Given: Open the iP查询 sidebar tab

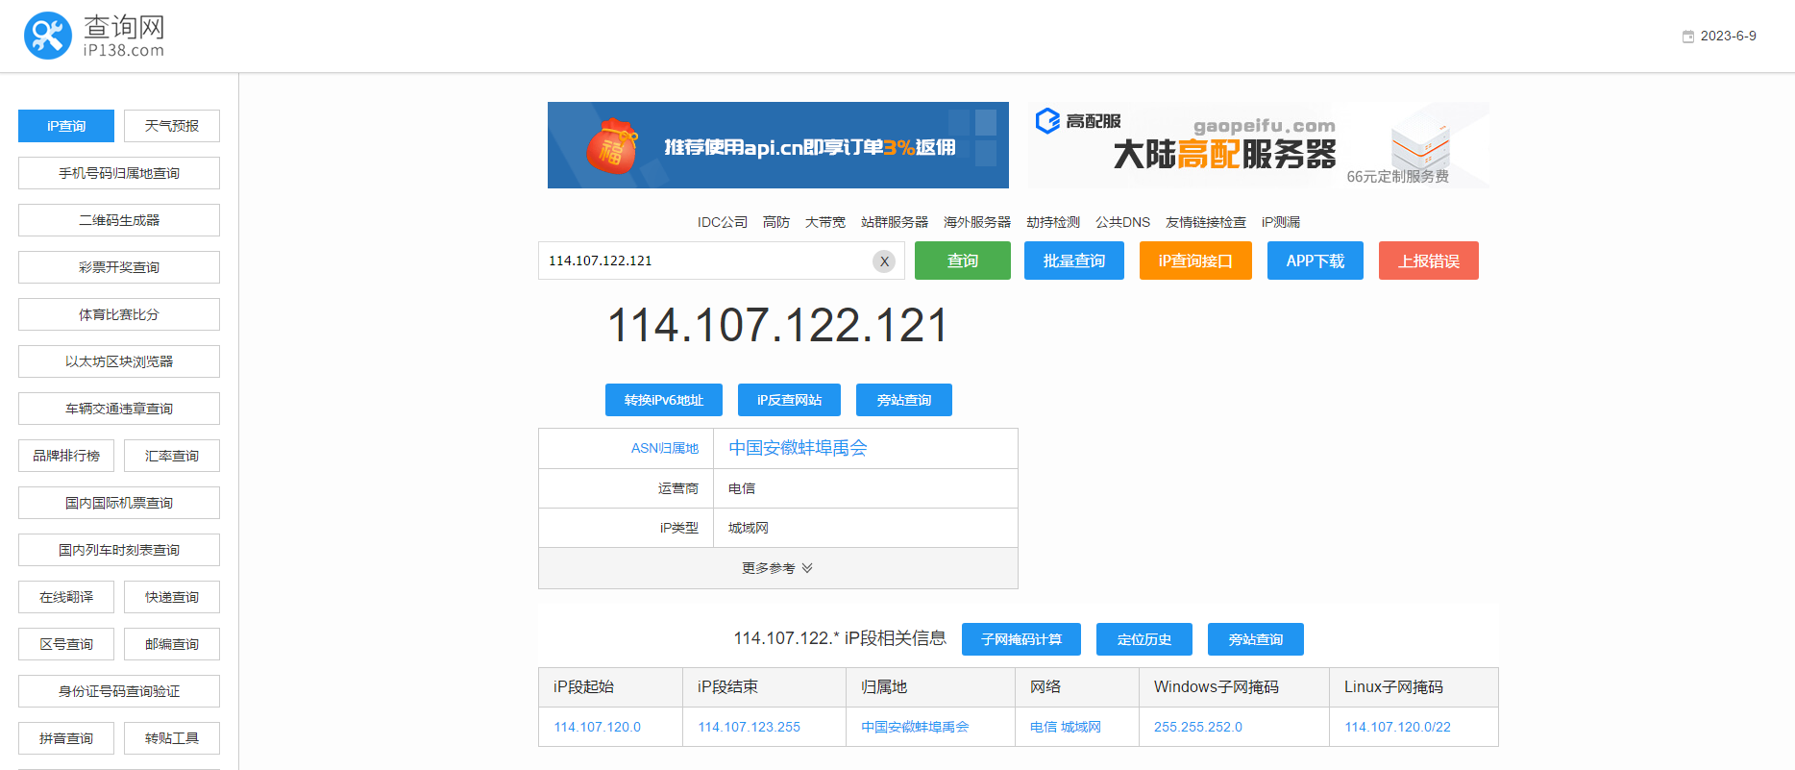Looking at the screenshot, I should pos(66,126).
